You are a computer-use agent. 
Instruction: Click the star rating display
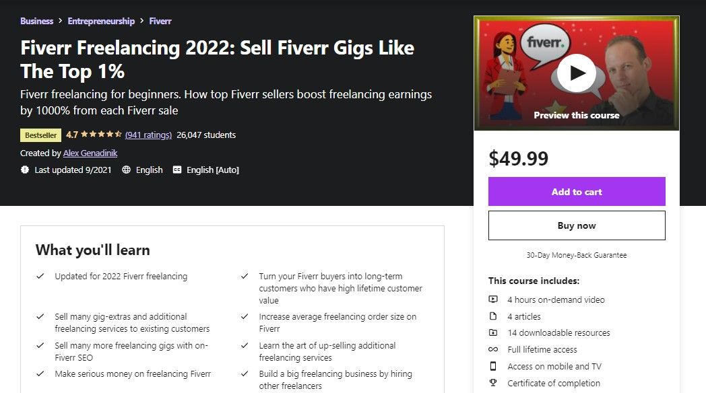point(100,135)
